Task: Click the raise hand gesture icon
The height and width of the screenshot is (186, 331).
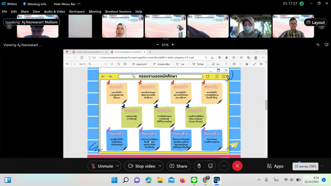Action: pos(199,166)
